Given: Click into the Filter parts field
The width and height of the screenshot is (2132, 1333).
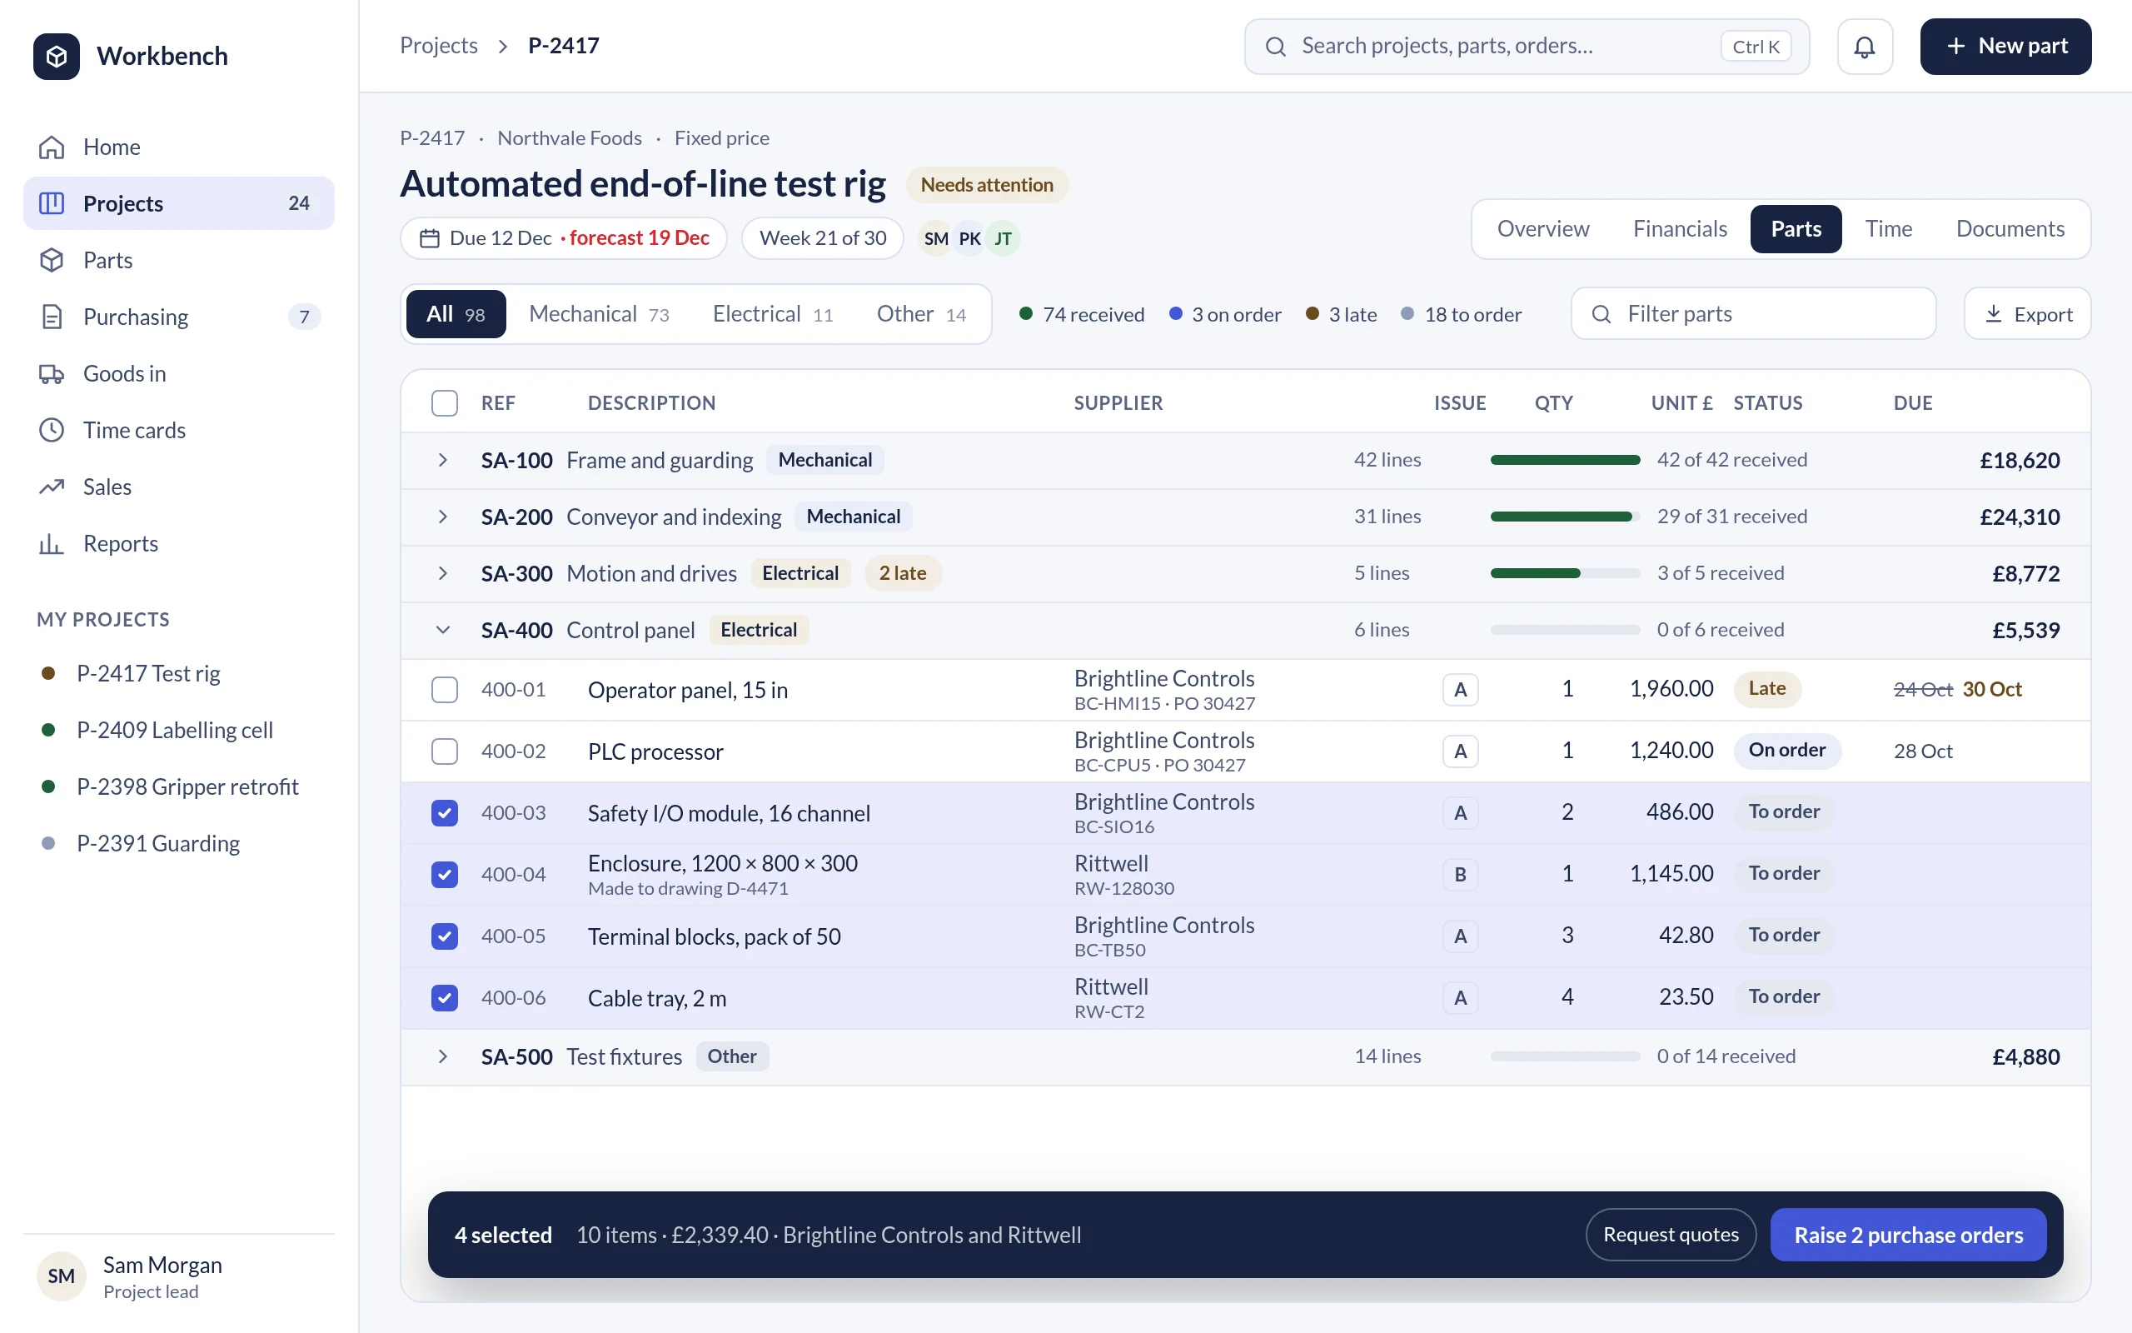Looking at the screenshot, I should point(1753,314).
